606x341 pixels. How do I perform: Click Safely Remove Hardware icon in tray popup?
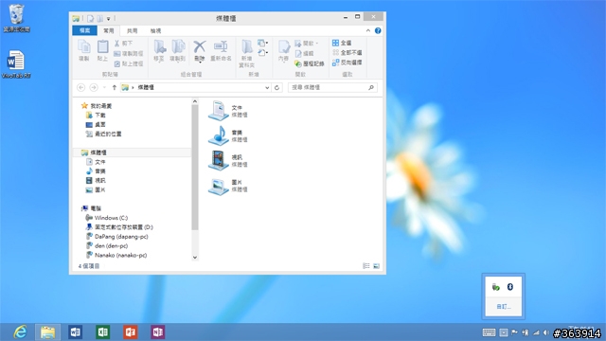496,287
